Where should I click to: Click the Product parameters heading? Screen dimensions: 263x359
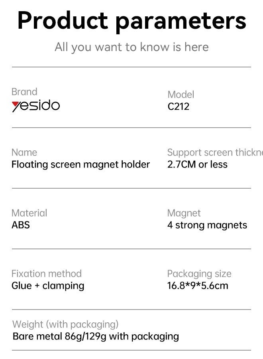(x=131, y=21)
